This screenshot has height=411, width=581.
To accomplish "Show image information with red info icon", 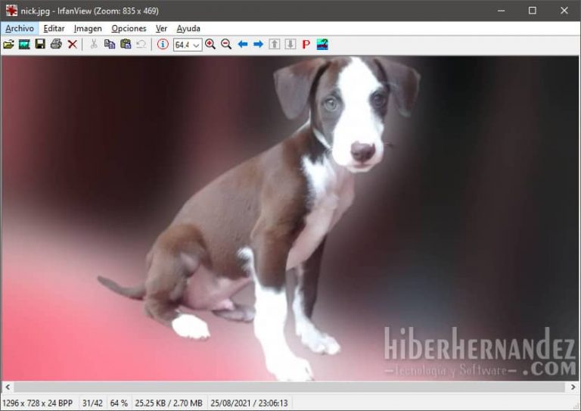I will click(x=163, y=45).
